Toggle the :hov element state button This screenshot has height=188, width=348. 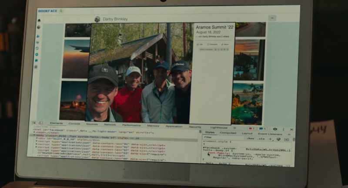[x=251, y=138]
